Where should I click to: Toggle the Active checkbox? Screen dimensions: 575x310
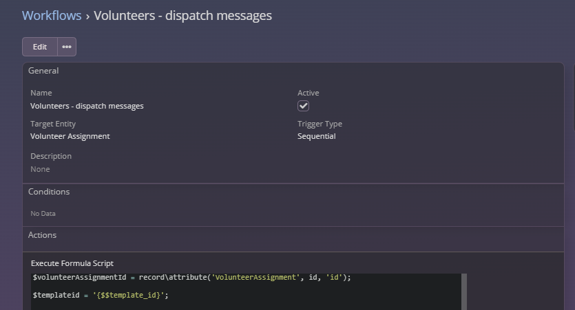(303, 106)
